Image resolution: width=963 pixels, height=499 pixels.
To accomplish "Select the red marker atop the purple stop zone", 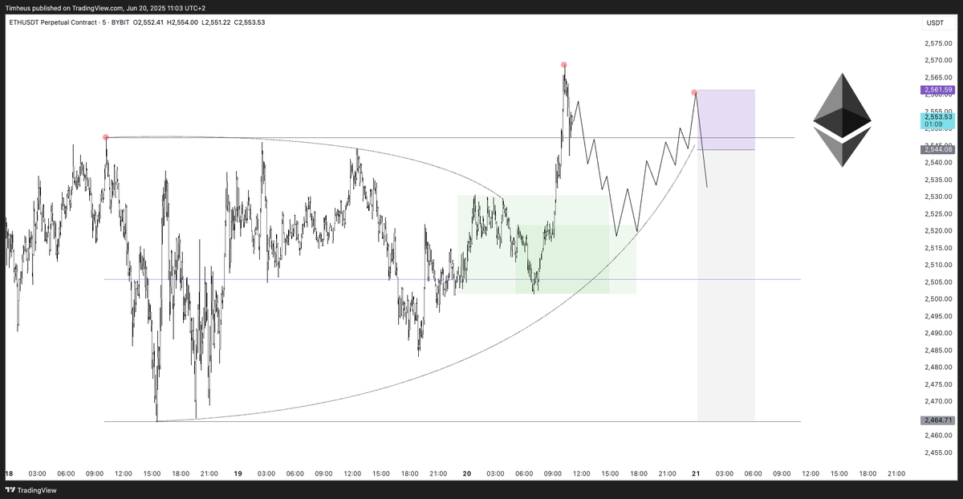I will [x=694, y=93].
